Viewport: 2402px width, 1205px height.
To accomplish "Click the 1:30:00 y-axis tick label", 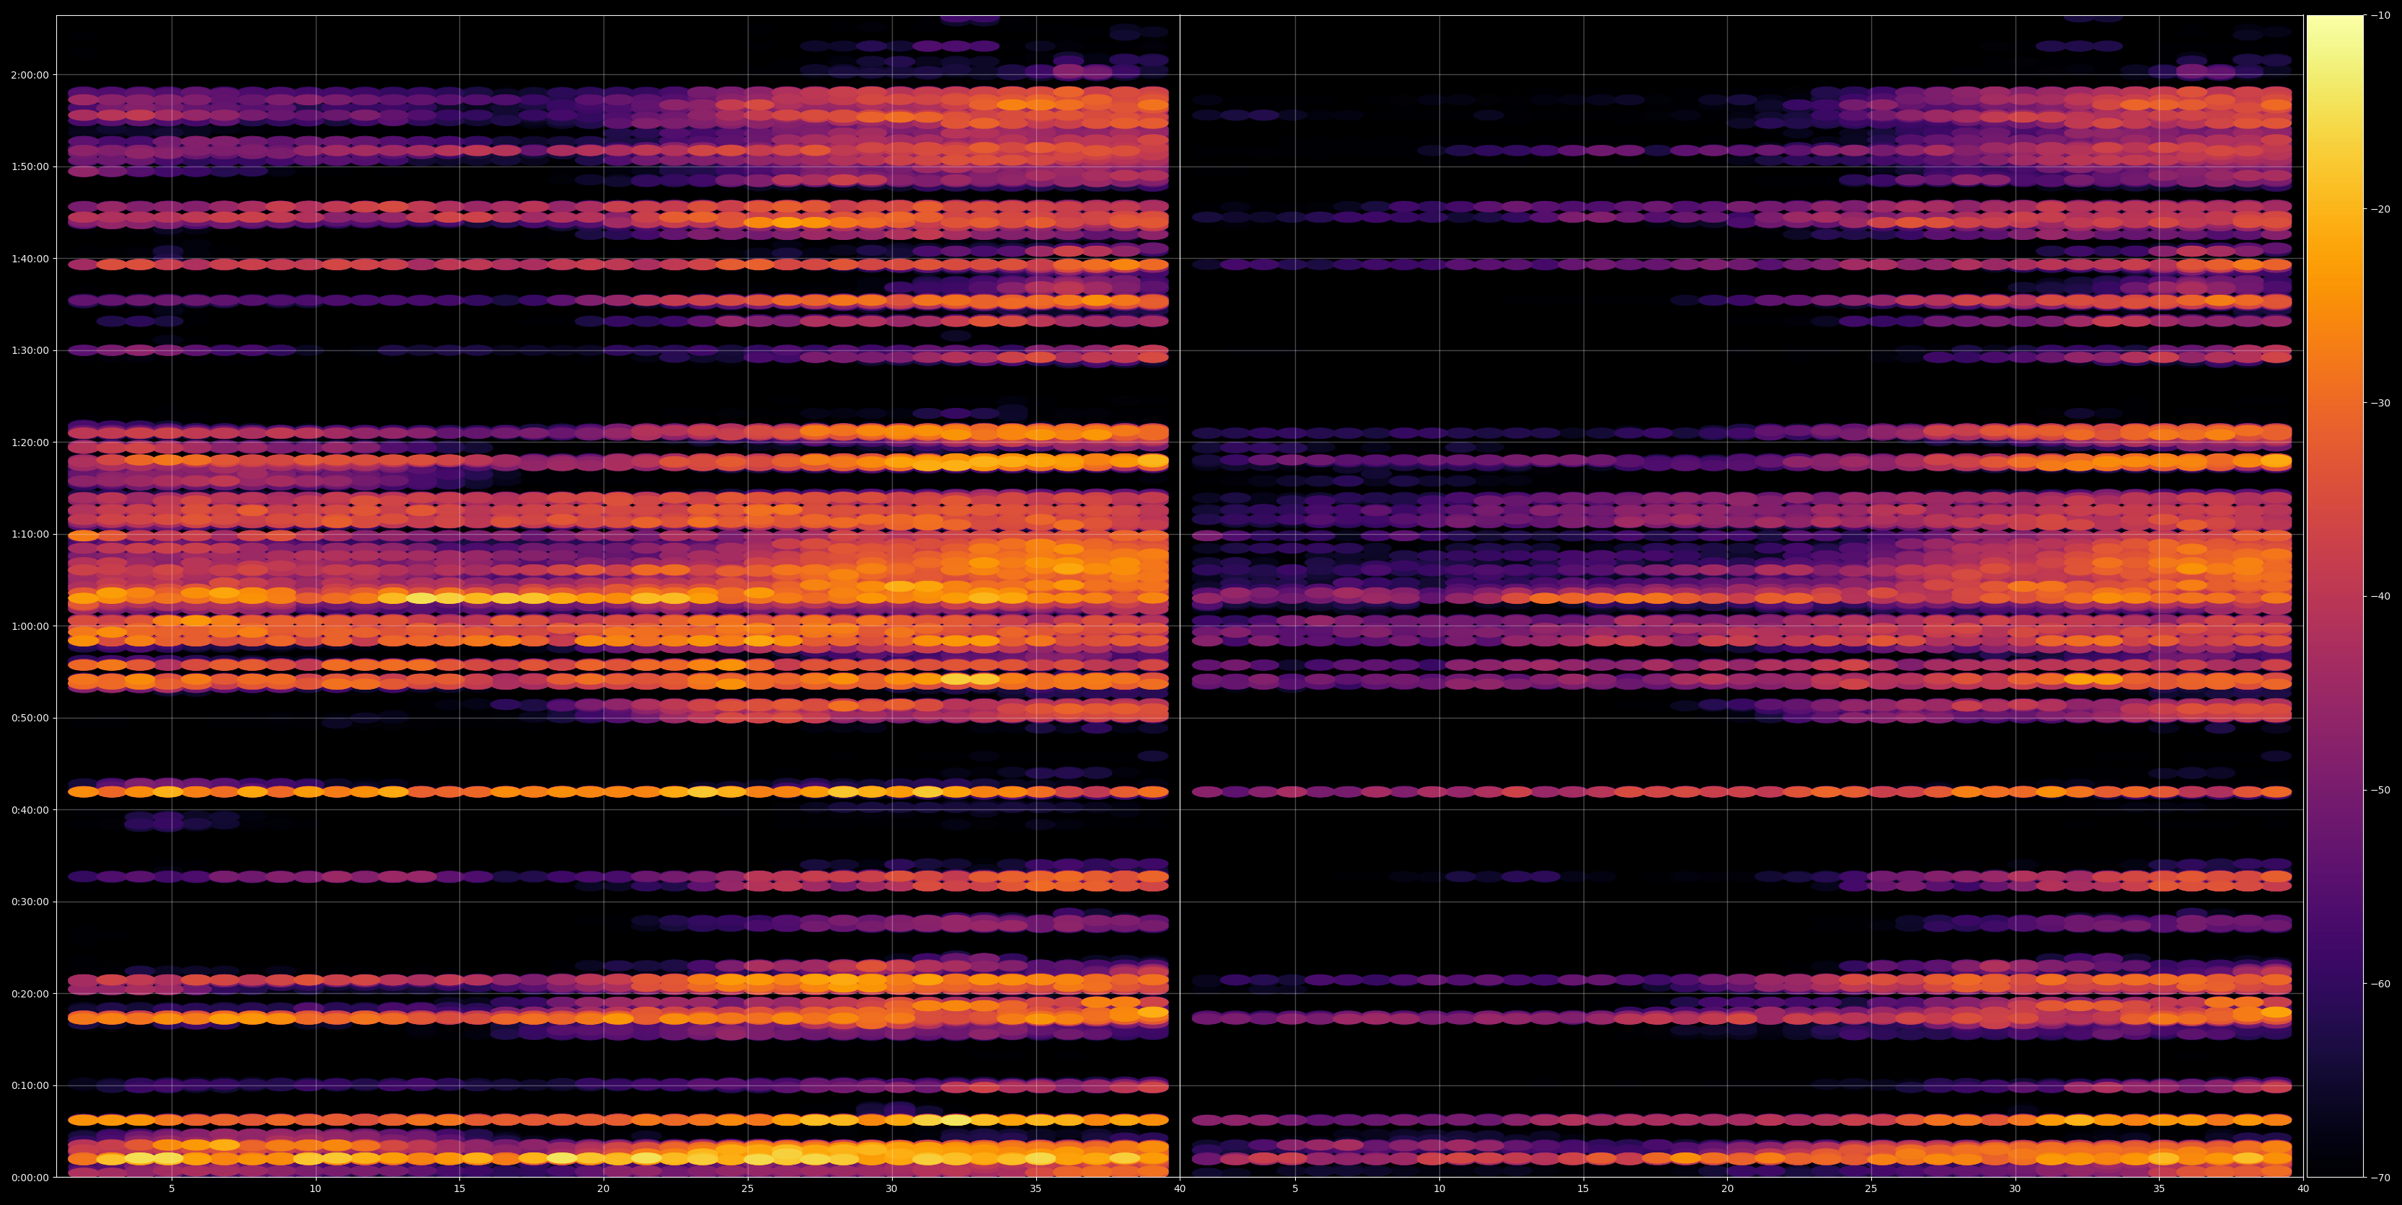I will [30, 350].
